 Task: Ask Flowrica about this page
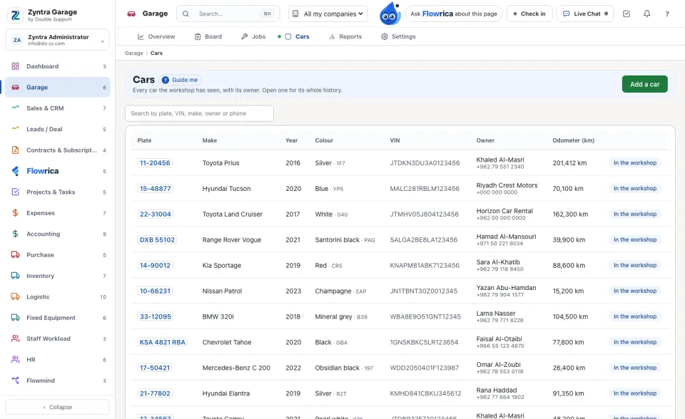pos(454,14)
